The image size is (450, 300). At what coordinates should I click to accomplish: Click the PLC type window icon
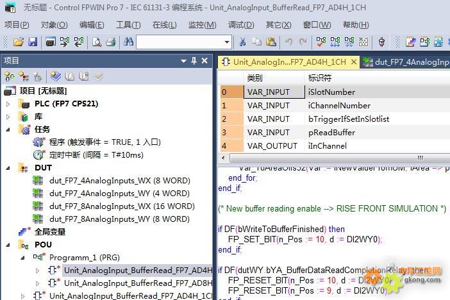click(x=51, y=42)
